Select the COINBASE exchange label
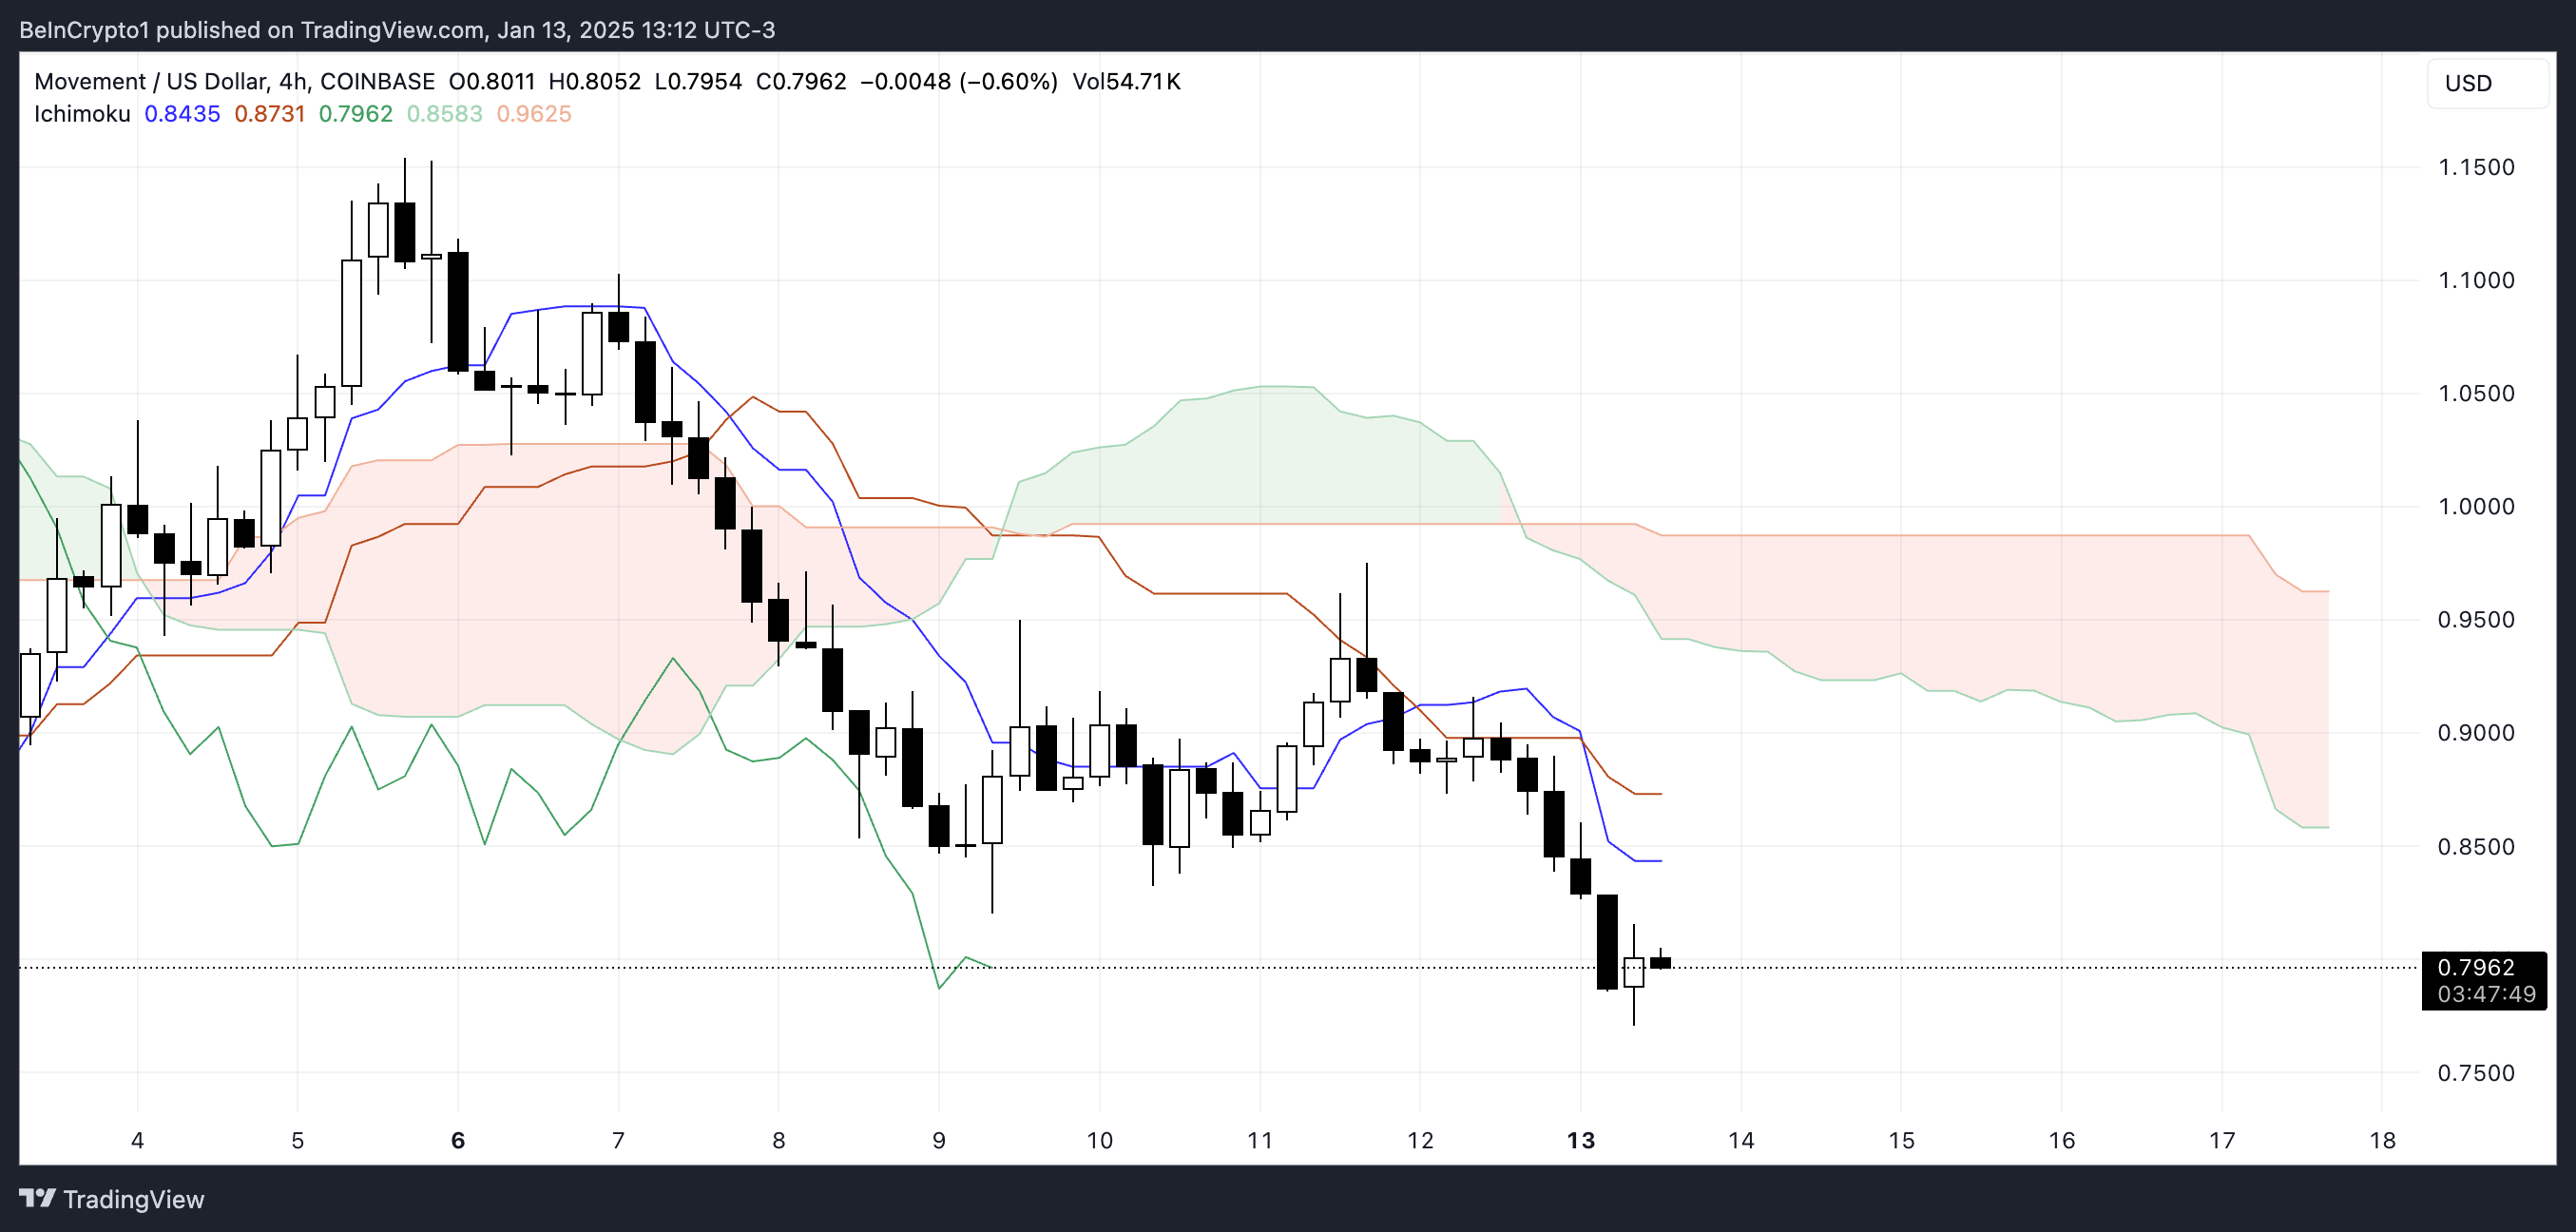This screenshot has height=1232, width=2576. click(378, 81)
